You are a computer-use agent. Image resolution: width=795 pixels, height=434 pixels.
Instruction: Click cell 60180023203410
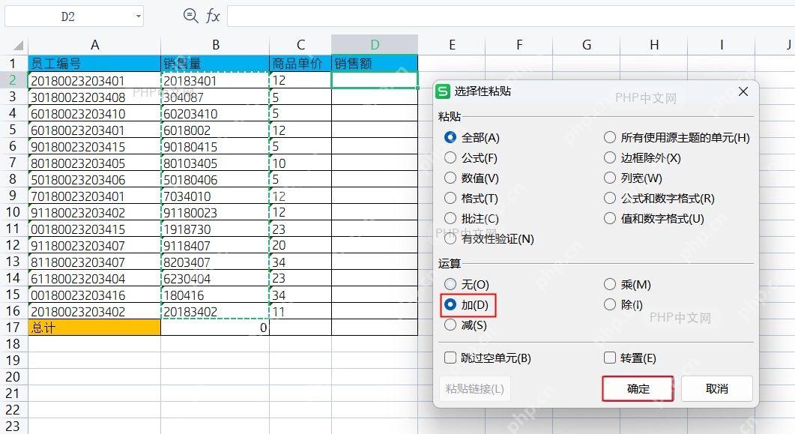coord(94,114)
